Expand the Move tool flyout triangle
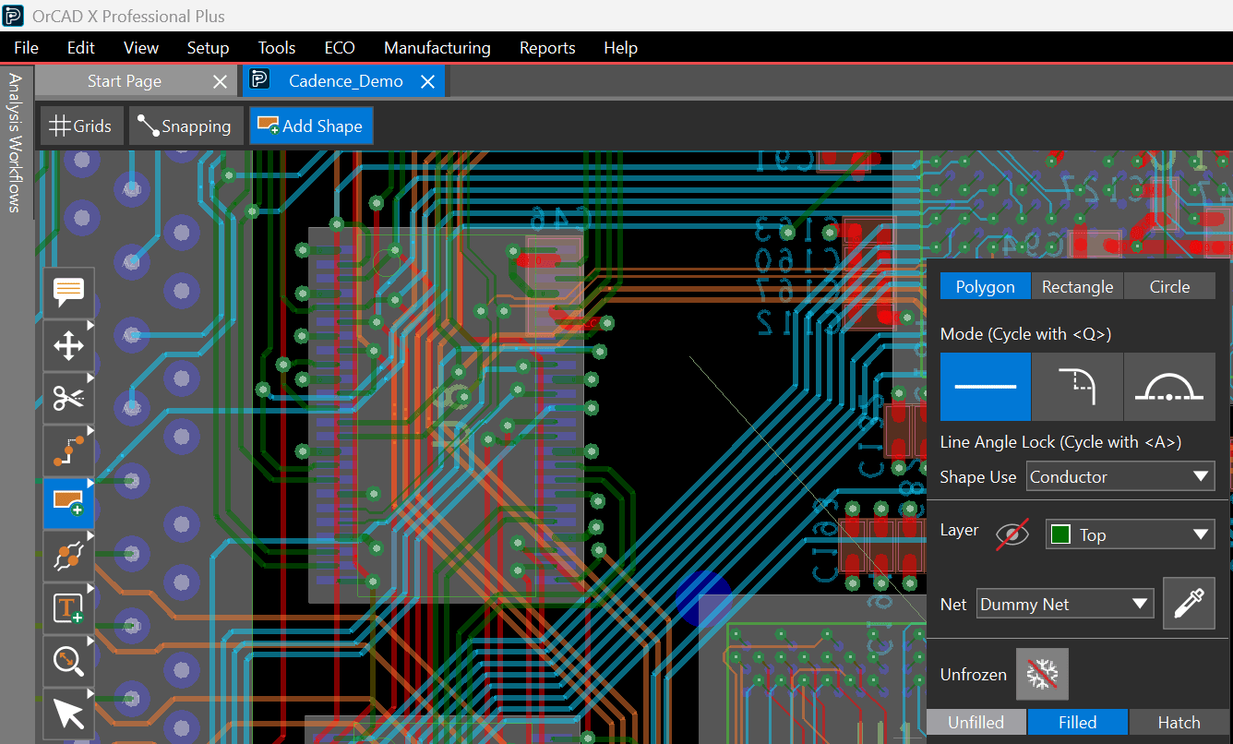The width and height of the screenshot is (1233, 744). (90, 325)
